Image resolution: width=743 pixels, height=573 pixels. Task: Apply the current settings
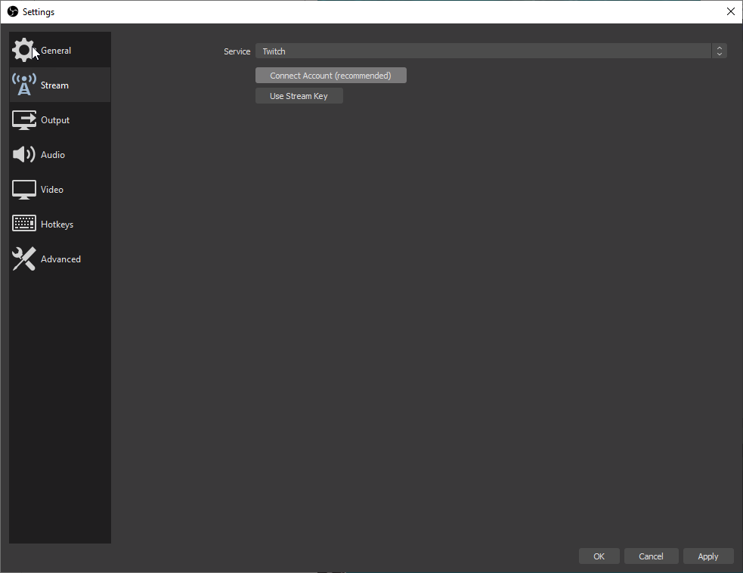(x=708, y=556)
